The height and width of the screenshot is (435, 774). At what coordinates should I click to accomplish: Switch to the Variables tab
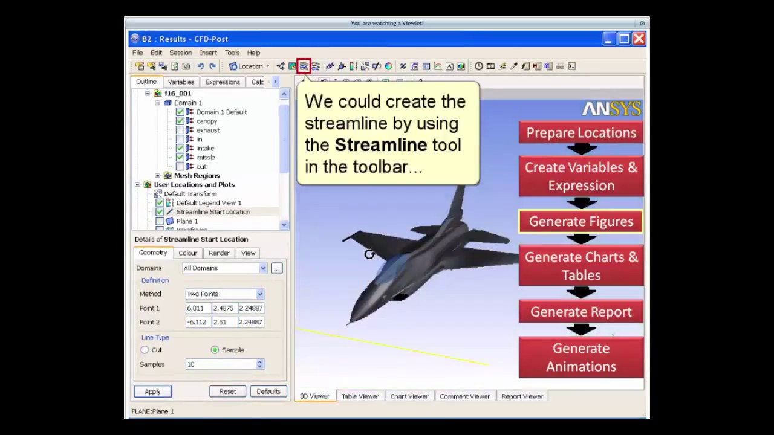pyautogui.click(x=181, y=82)
